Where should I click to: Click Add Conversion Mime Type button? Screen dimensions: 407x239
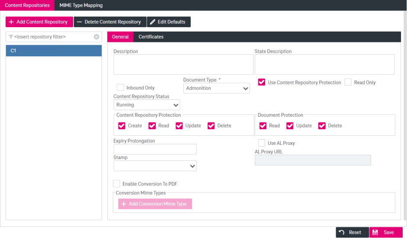[155, 204]
